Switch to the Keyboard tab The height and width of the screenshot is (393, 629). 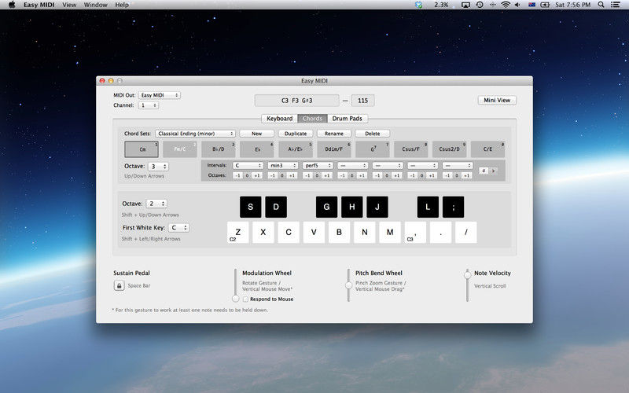click(x=280, y=119)
